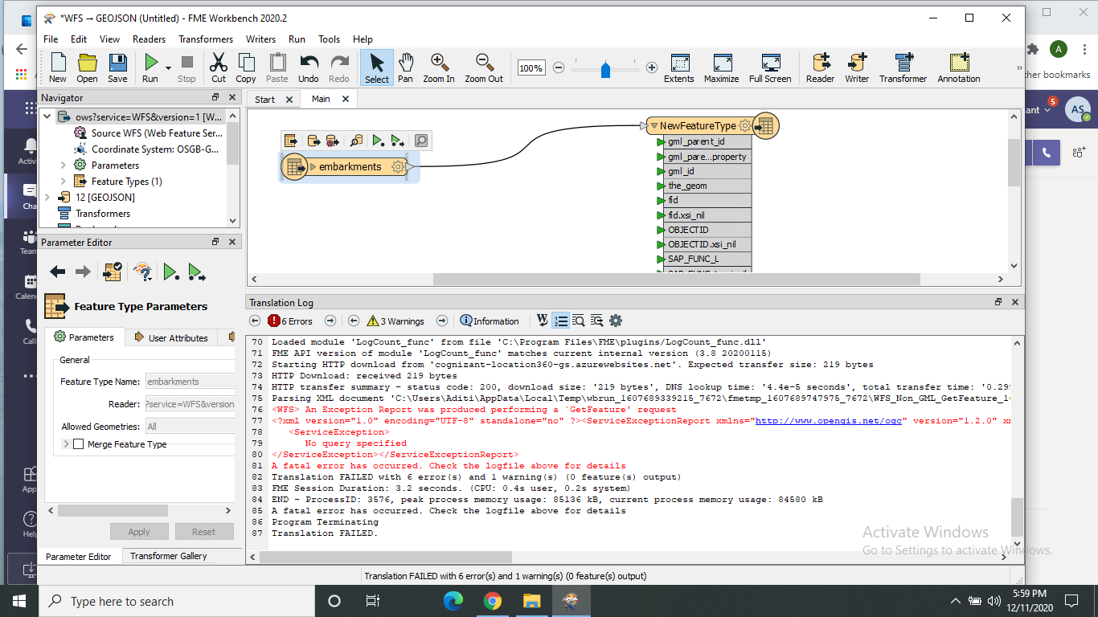Expand the Merge Feature Type section
The height and width of the screenshot is (617, 1098).
click(66, 444)
